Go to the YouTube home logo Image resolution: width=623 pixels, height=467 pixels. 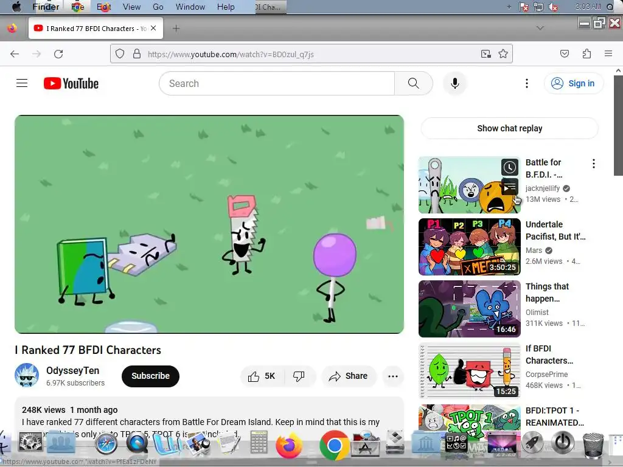[71, 83]
